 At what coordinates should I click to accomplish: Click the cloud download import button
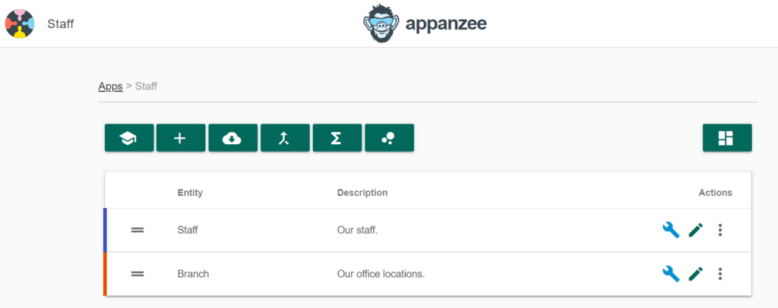pos(232,137)
